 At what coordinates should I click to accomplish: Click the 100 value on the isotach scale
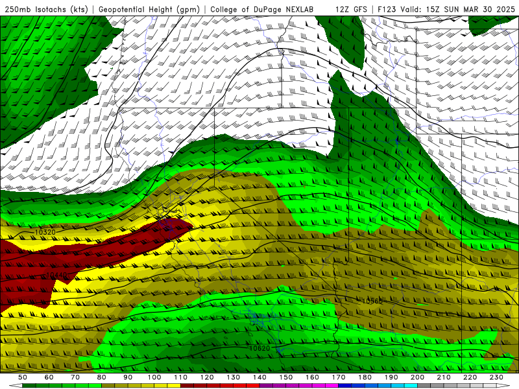(x=154, y=377)
